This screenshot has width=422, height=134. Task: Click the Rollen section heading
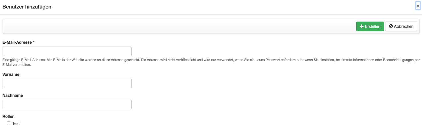[9, 116]
